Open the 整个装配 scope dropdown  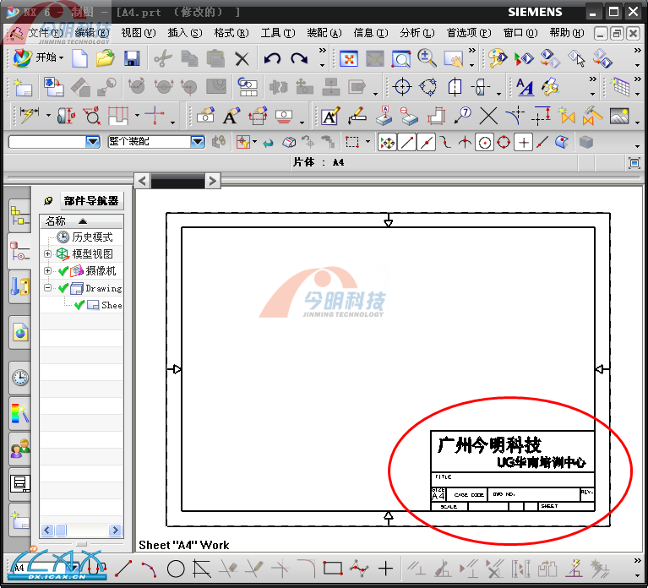(x=198, y=142)
